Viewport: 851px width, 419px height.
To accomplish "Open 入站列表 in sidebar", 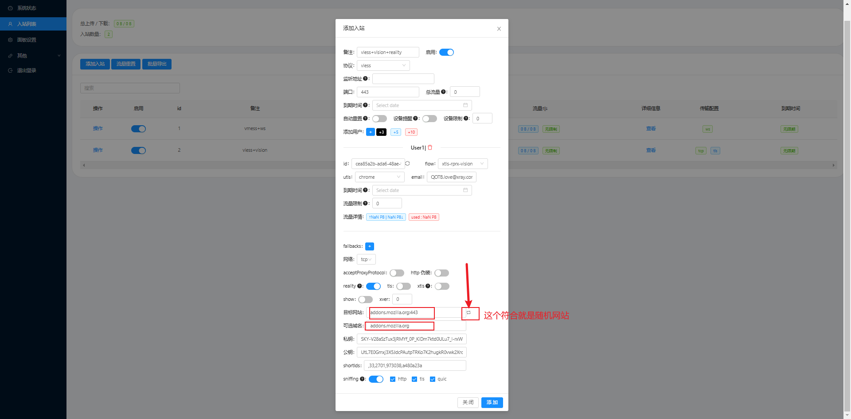I will click(x=33, y=24).
